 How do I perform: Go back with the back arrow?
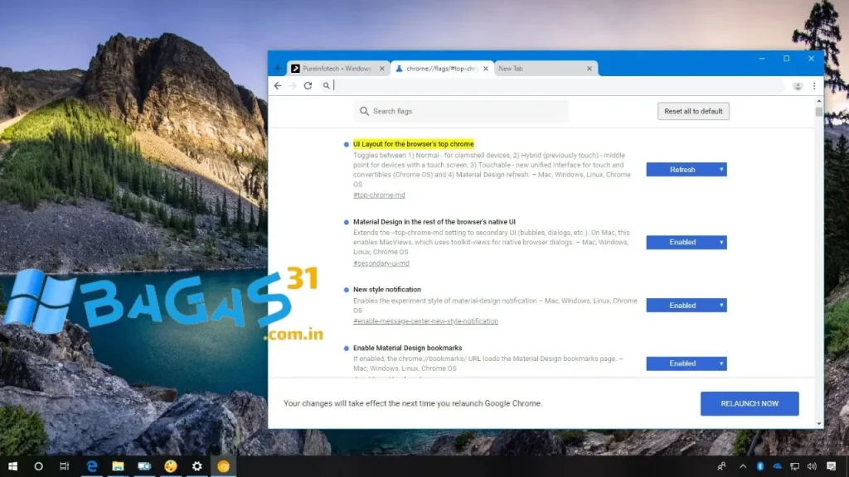pos(278,86)
